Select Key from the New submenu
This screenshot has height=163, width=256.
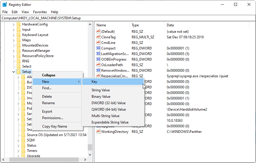[x=113, y=81]
